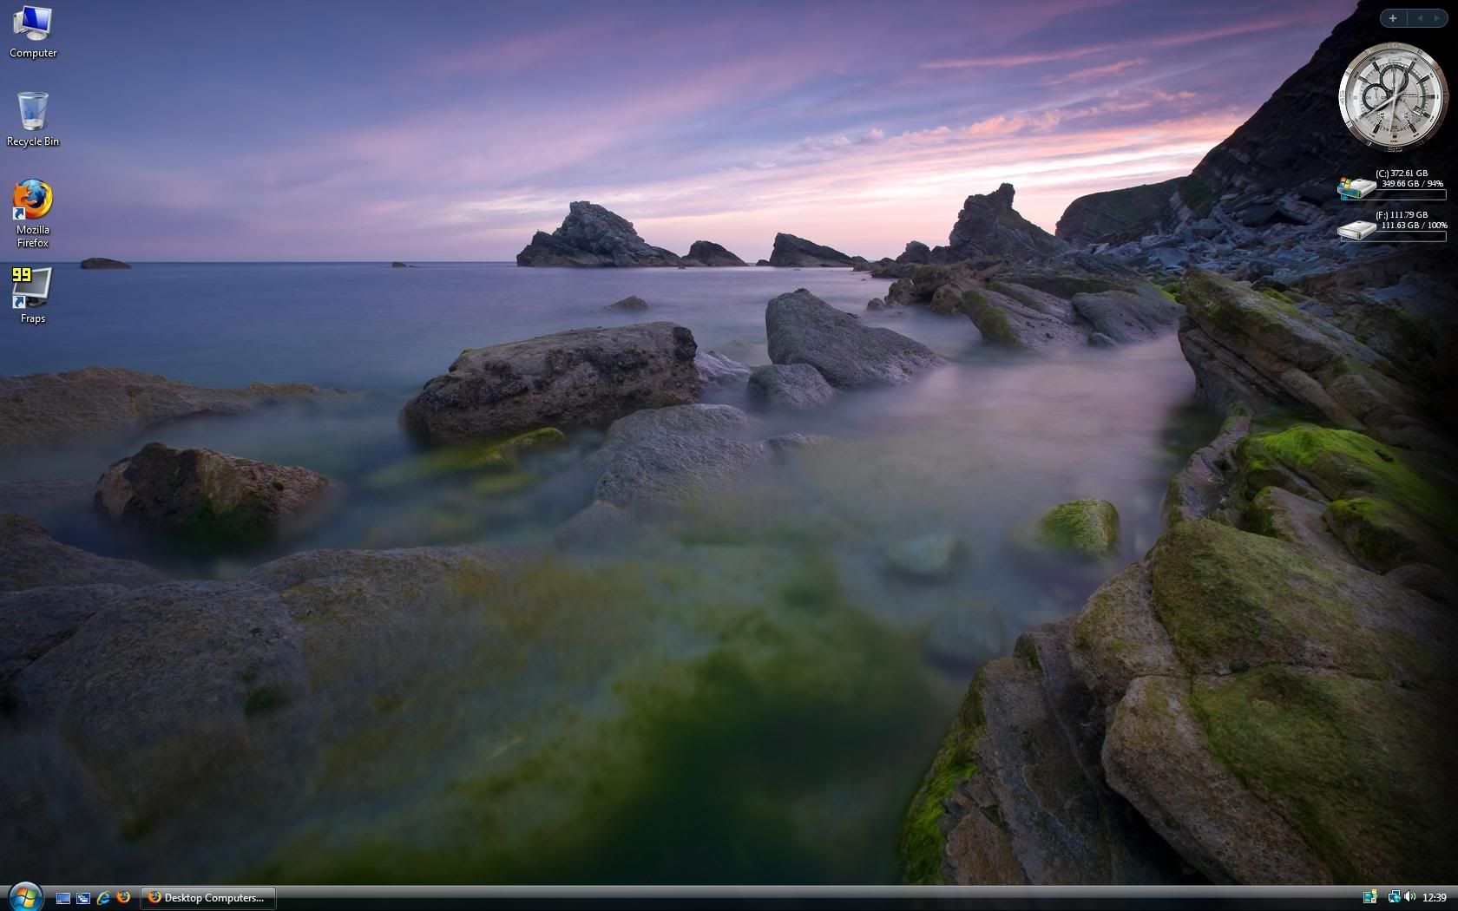
Task: Click Show Desktop in Quick Launch
Action: [63, 898]
